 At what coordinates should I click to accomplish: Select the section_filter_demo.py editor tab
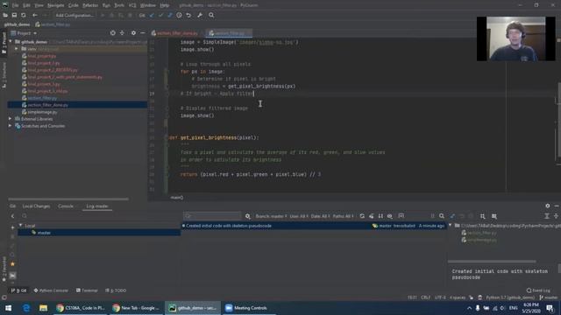[x=174, y=33]
